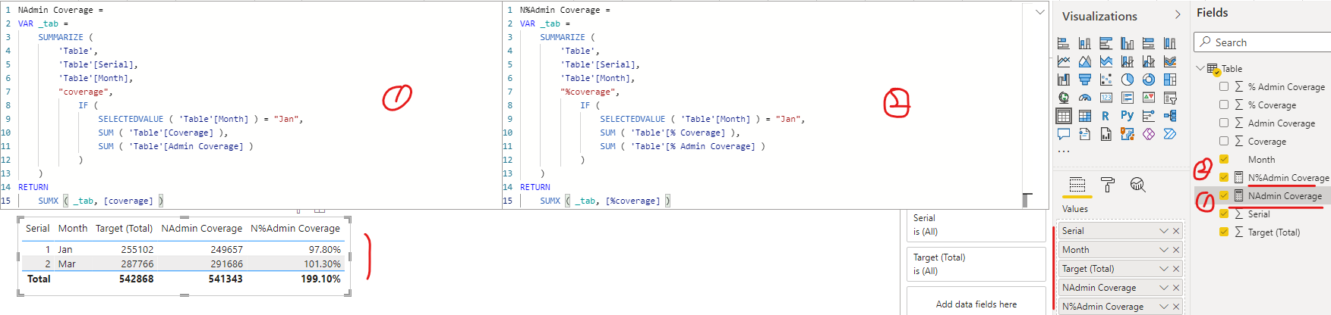Viewport: 1331px width, 315px height.
Task: Remove Serial from Values
Action: click(x=1176, y=231)
